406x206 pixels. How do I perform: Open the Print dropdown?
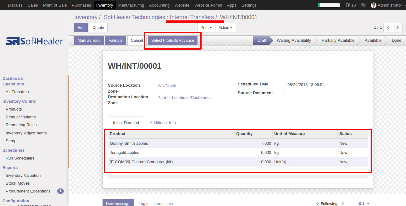pyautogui.click(x=206, y=28)
